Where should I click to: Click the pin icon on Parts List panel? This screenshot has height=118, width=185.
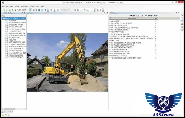point(176,13)
